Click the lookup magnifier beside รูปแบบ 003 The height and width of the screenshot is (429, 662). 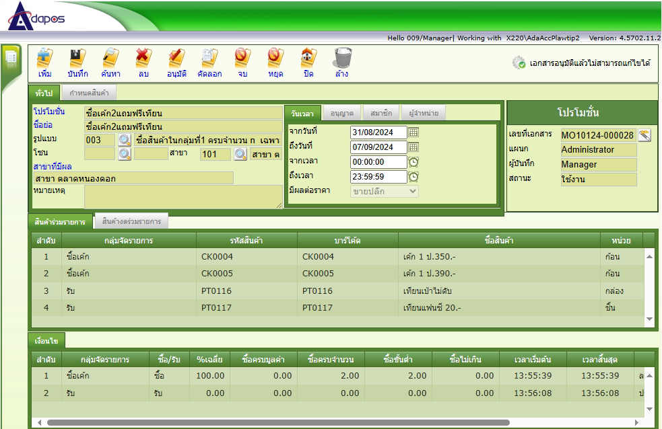click(125, 140)
